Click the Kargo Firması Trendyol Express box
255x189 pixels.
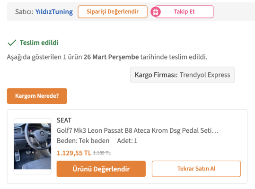(x=182, y=75)
